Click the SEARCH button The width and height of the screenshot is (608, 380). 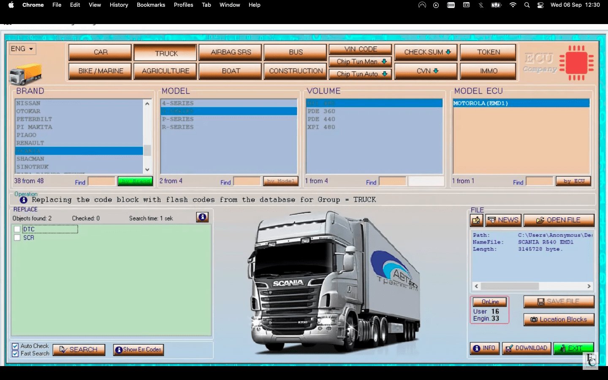point(79,350)
